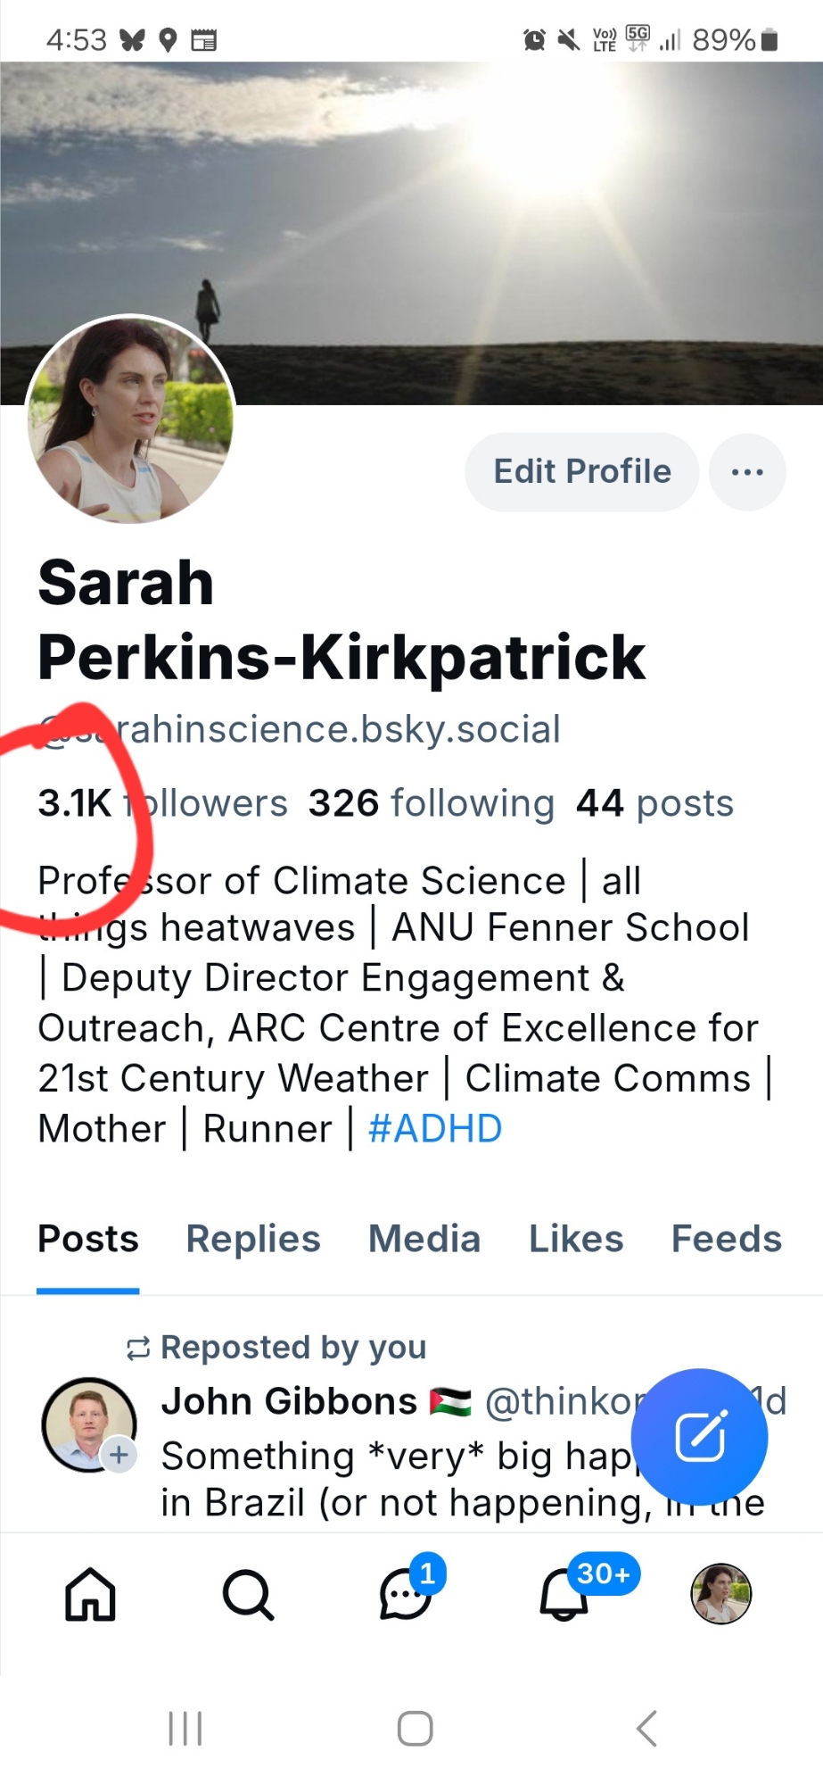
Task: Open the 3.1K followers list
Action: (162, 803)
